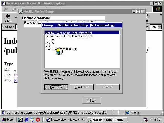Close the Mozilla Firefox Setup window
Image resolution: width=164 pixels, height=123 pixels.
click(x=143, y=12)
